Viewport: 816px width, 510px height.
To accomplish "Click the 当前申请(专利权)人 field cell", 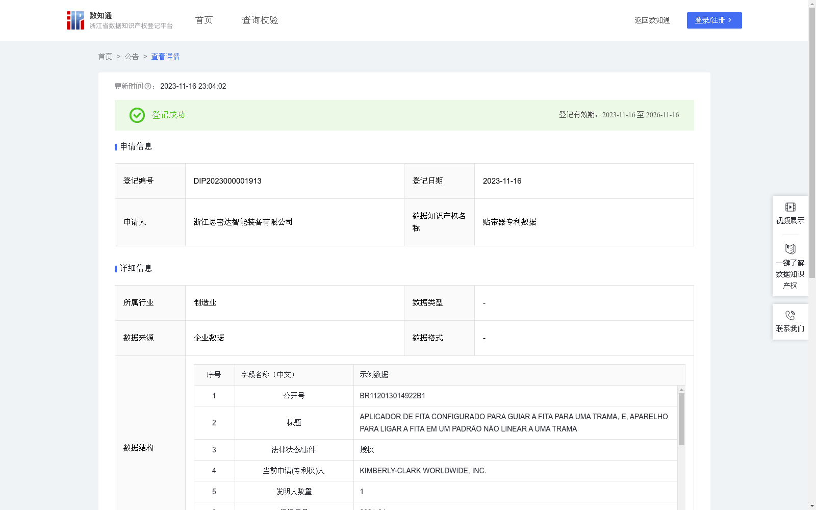I will pyautogui.click(x=294, y=471).
